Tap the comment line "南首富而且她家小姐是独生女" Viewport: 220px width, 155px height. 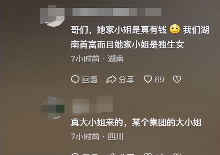click(127, 45)
